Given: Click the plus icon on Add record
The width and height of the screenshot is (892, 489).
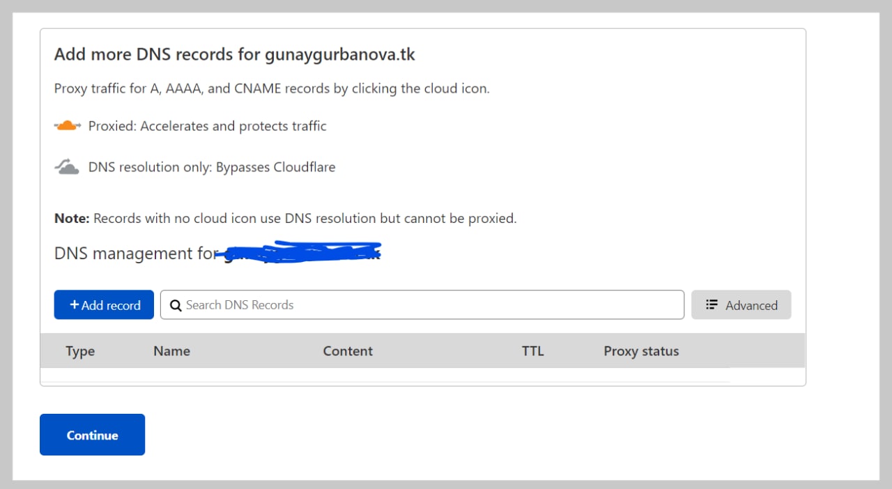Looking at the screenshot, I should 75,305.
